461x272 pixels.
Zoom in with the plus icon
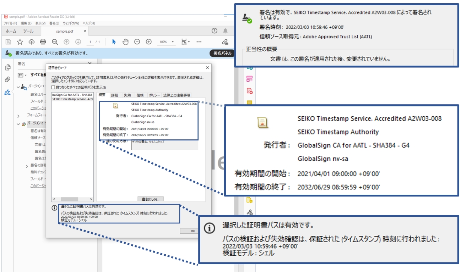coord(149,42)
